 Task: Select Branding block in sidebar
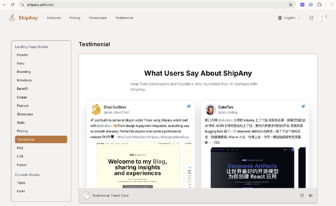tap(41, 71)
